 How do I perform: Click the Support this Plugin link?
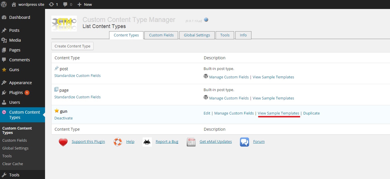(x=88, y=142)
